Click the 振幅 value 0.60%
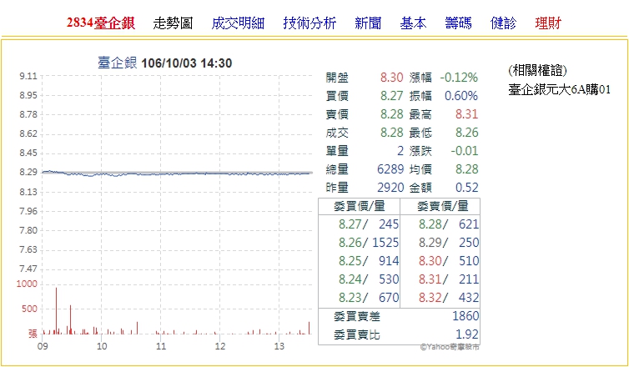 click(x=461, y=96)
